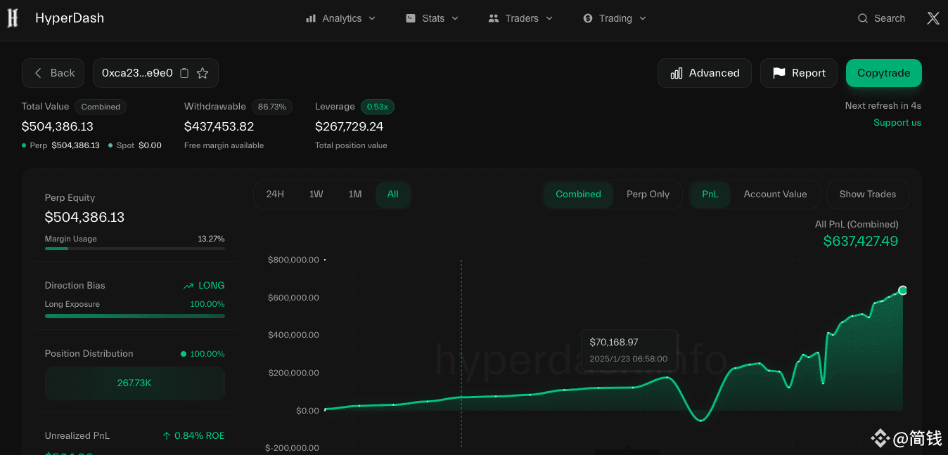The height and width of the screenshot is (455, 948).
Task: Select the All time range
Action: [x=393, y=194]
